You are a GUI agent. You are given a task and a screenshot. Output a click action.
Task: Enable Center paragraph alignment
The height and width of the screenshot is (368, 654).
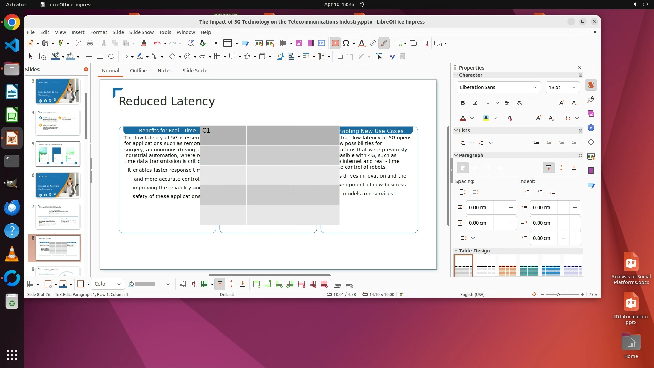click(x=476, y=168)
